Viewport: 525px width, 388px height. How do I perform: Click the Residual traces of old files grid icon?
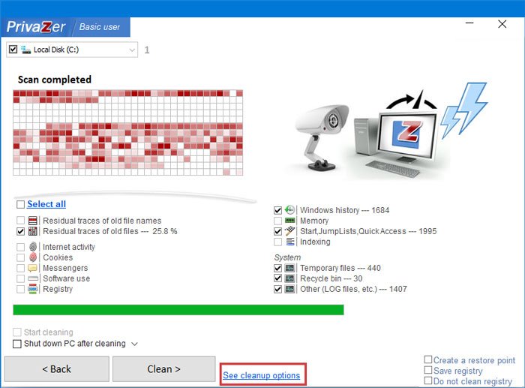[33, 231]
